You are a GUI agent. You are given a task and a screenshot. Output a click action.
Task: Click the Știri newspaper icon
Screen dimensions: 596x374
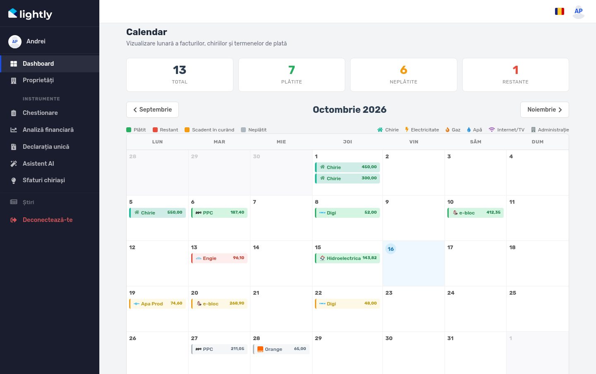point(14,202)
